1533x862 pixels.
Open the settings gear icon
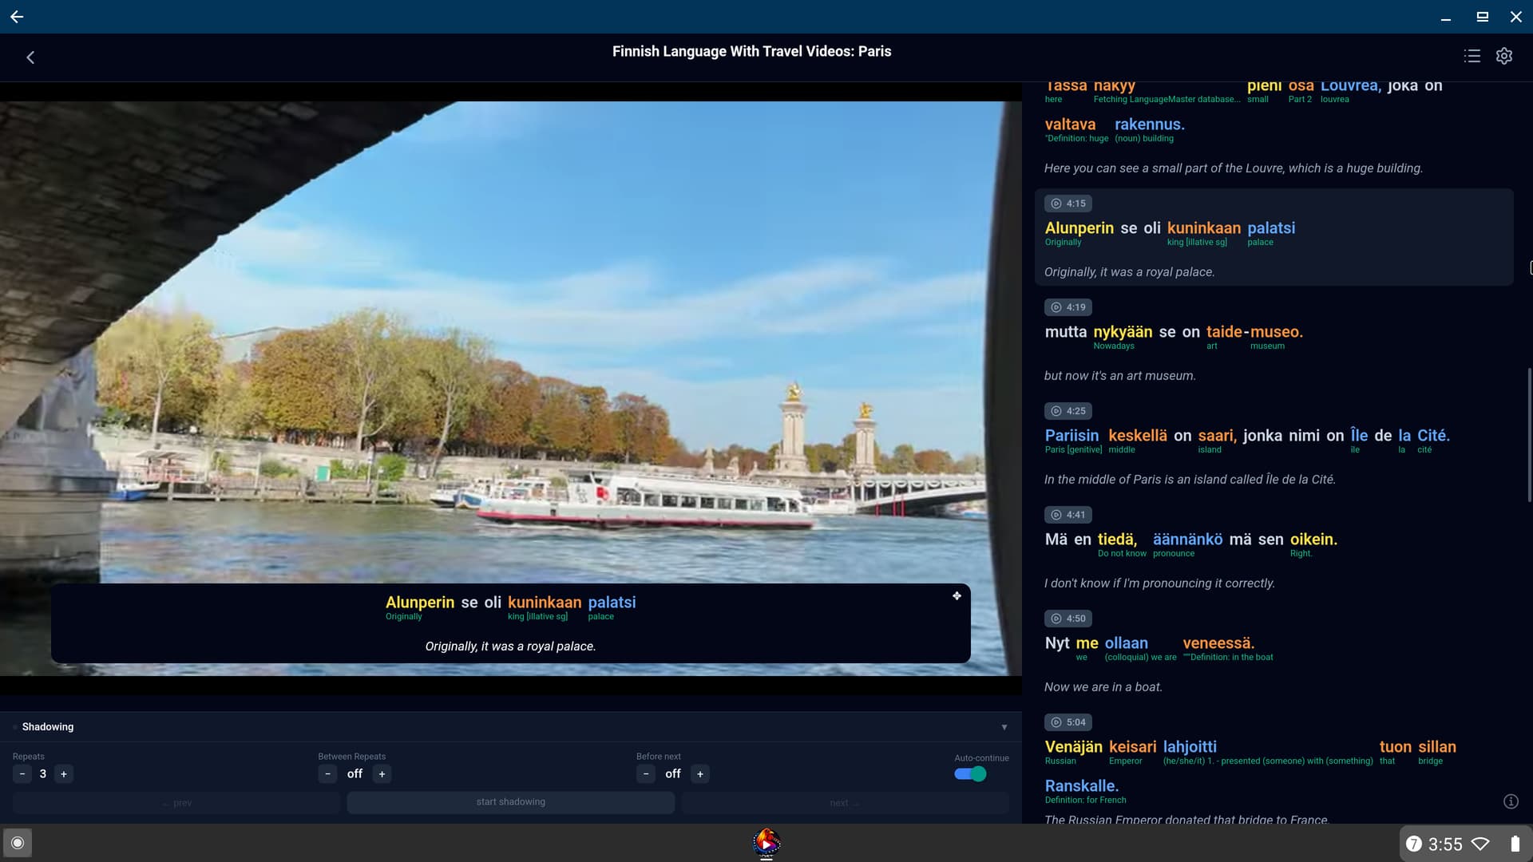1504,56
